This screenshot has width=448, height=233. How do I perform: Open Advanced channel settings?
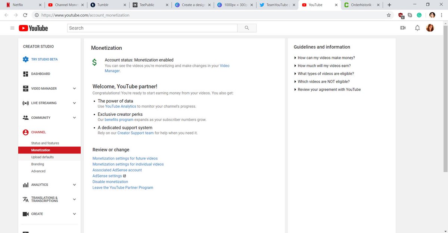[38, 171]
